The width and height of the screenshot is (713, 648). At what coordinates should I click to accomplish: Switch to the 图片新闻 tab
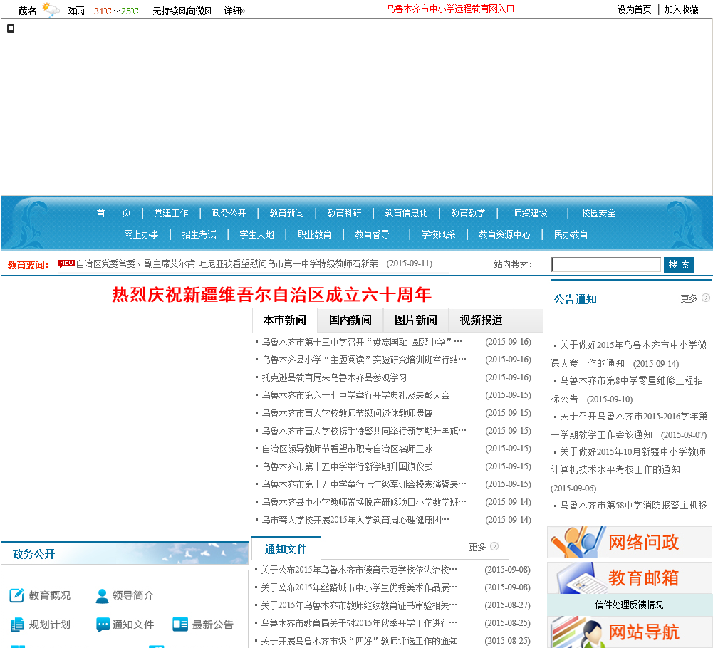415,320
